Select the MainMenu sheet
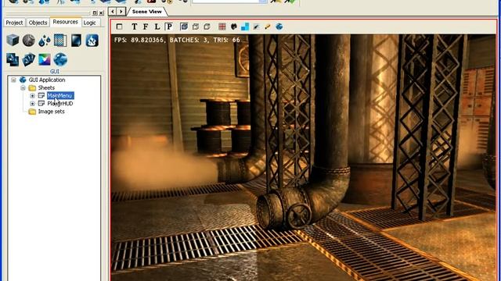The image size is (501, 281). click(60, 95)
